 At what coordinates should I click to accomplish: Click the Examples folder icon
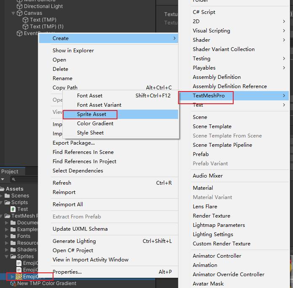pos(13,229)
